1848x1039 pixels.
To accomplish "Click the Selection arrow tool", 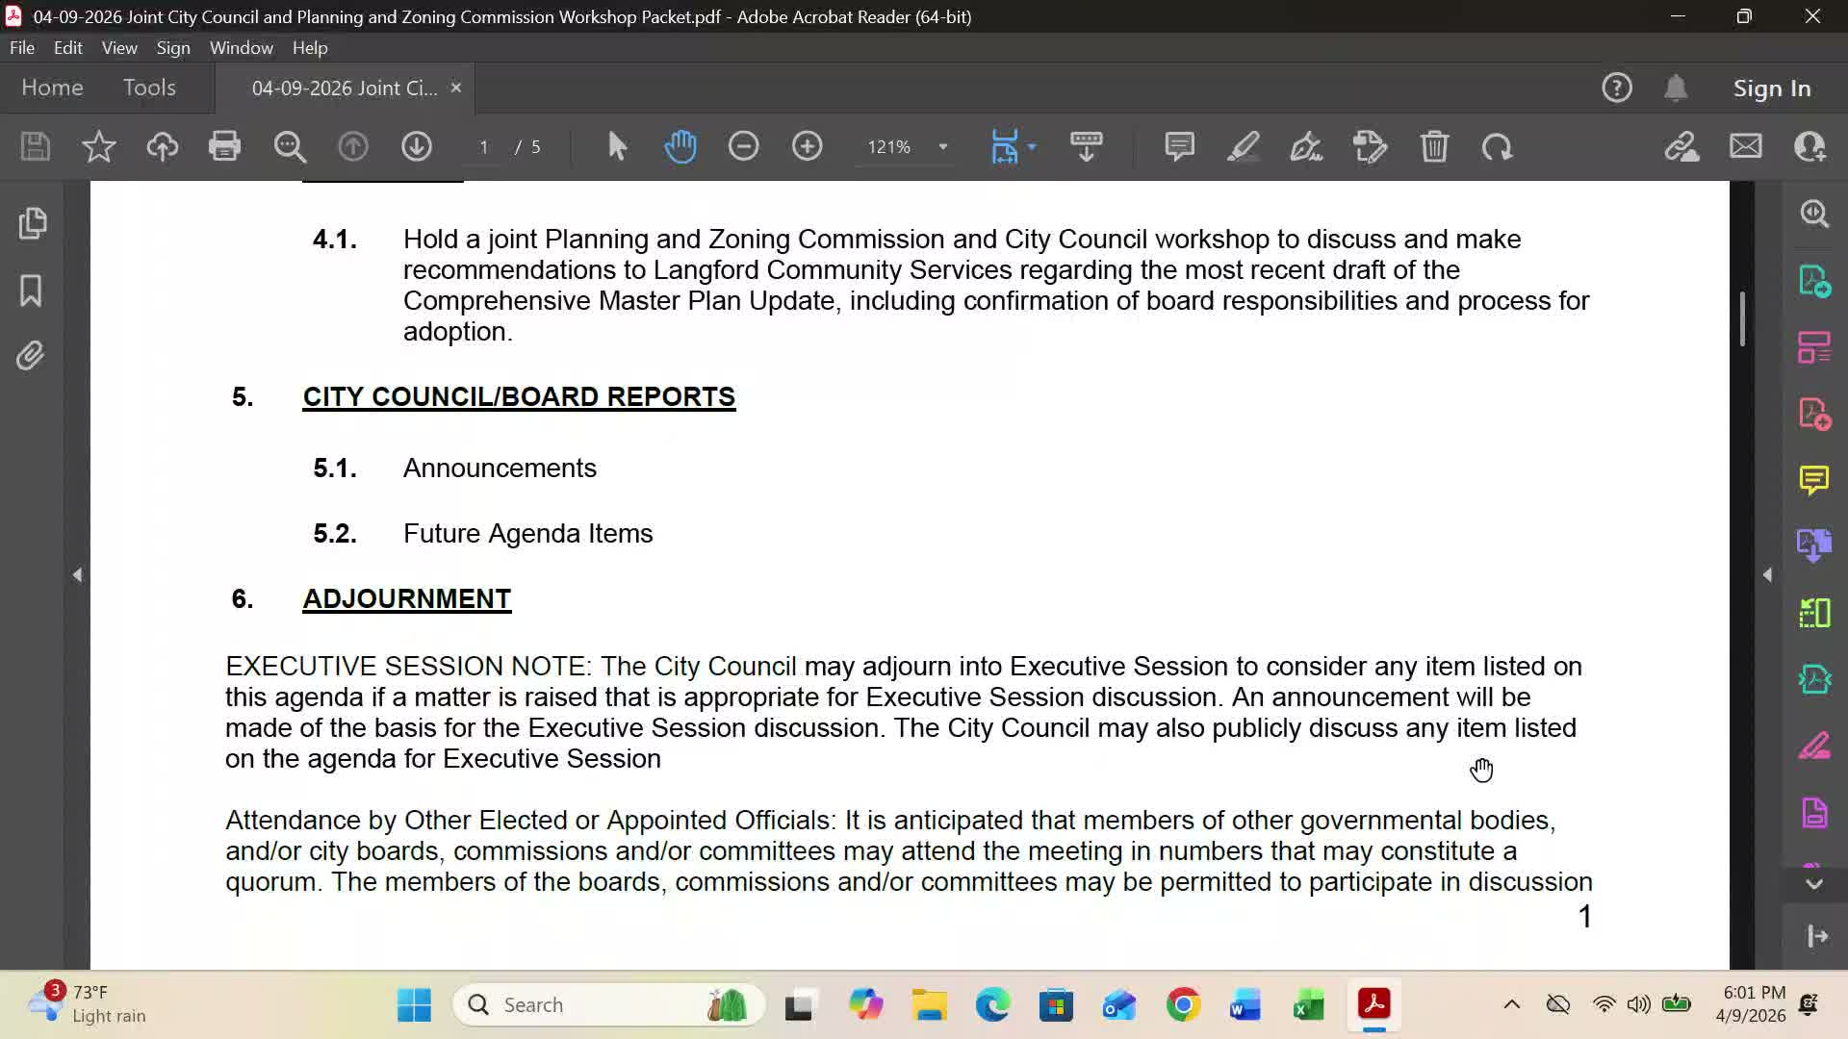I will 617,146.
